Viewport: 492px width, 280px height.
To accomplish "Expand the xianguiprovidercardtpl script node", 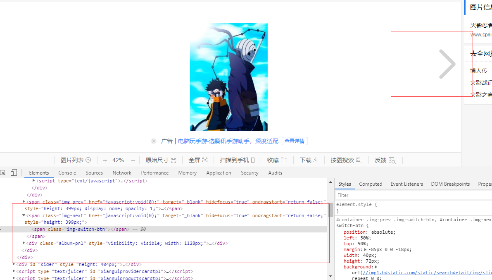I will (x=14, y=271).
